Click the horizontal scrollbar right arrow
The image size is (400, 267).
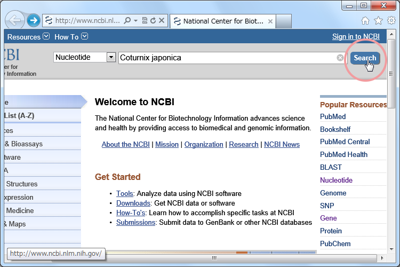[382, 258]
